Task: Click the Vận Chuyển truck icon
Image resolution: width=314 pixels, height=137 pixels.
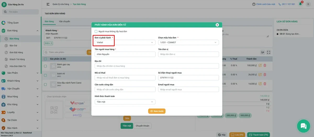Action: (3, 89)
